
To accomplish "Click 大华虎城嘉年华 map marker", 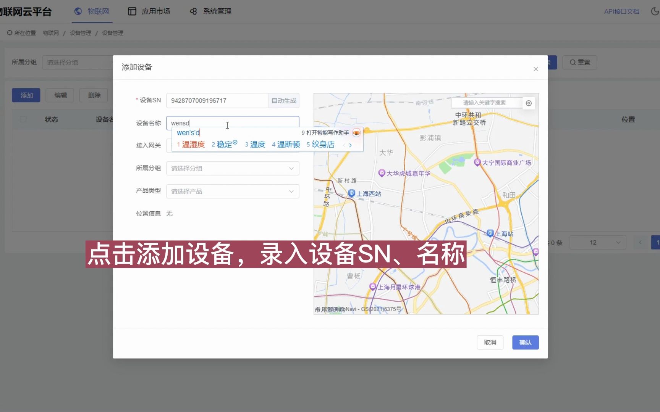I will click(x=381, y=173).
